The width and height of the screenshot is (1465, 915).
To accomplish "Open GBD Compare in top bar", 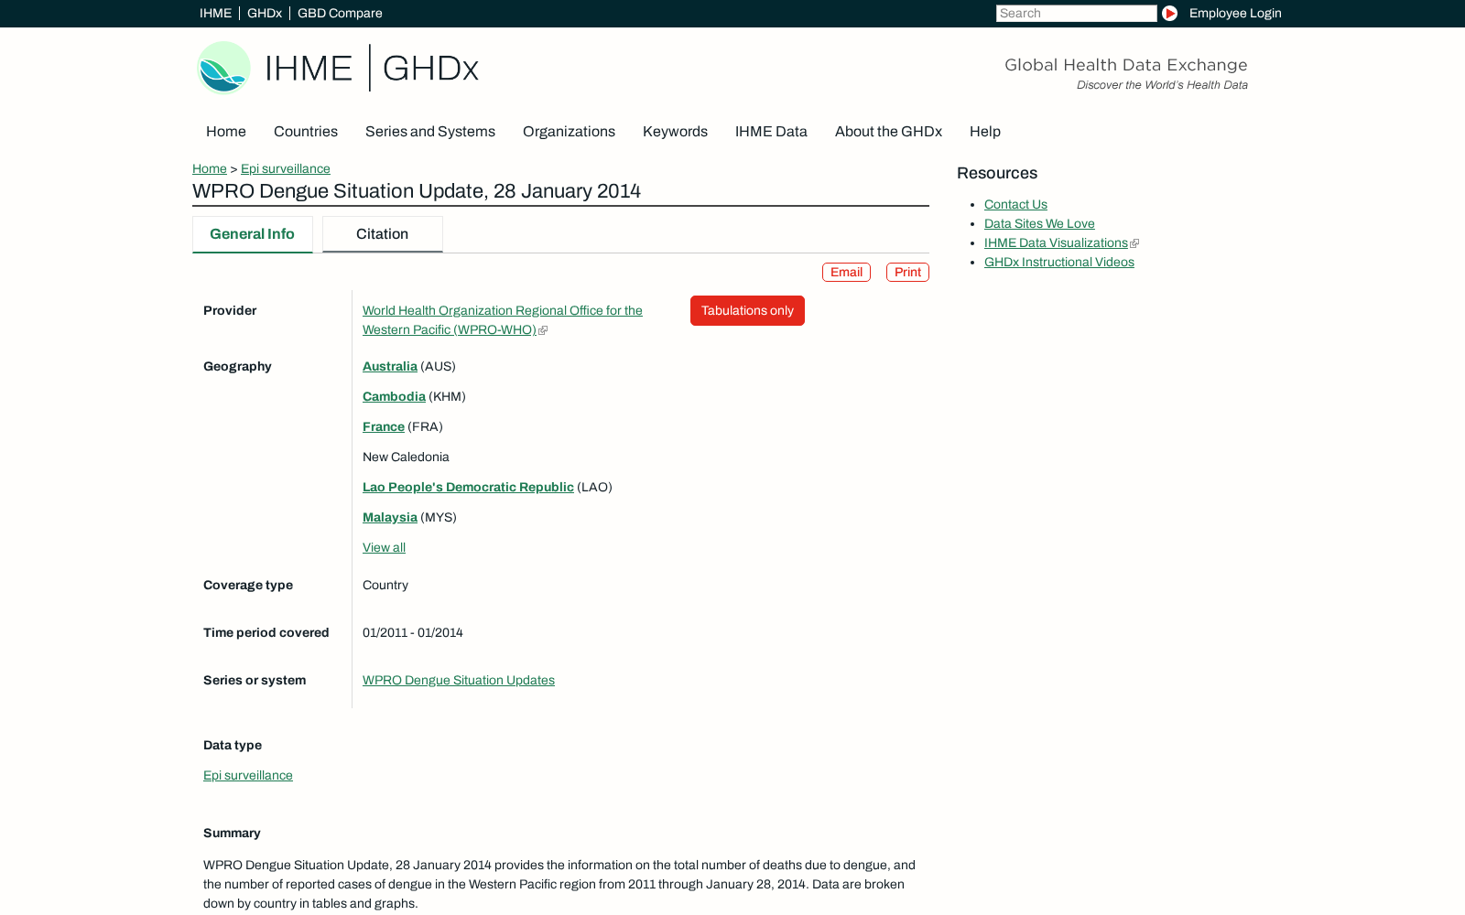I will click(x=340, y=13).
